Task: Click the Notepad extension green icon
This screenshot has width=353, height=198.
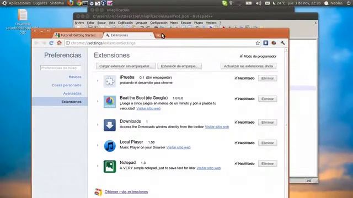Action: pos(110,166)
